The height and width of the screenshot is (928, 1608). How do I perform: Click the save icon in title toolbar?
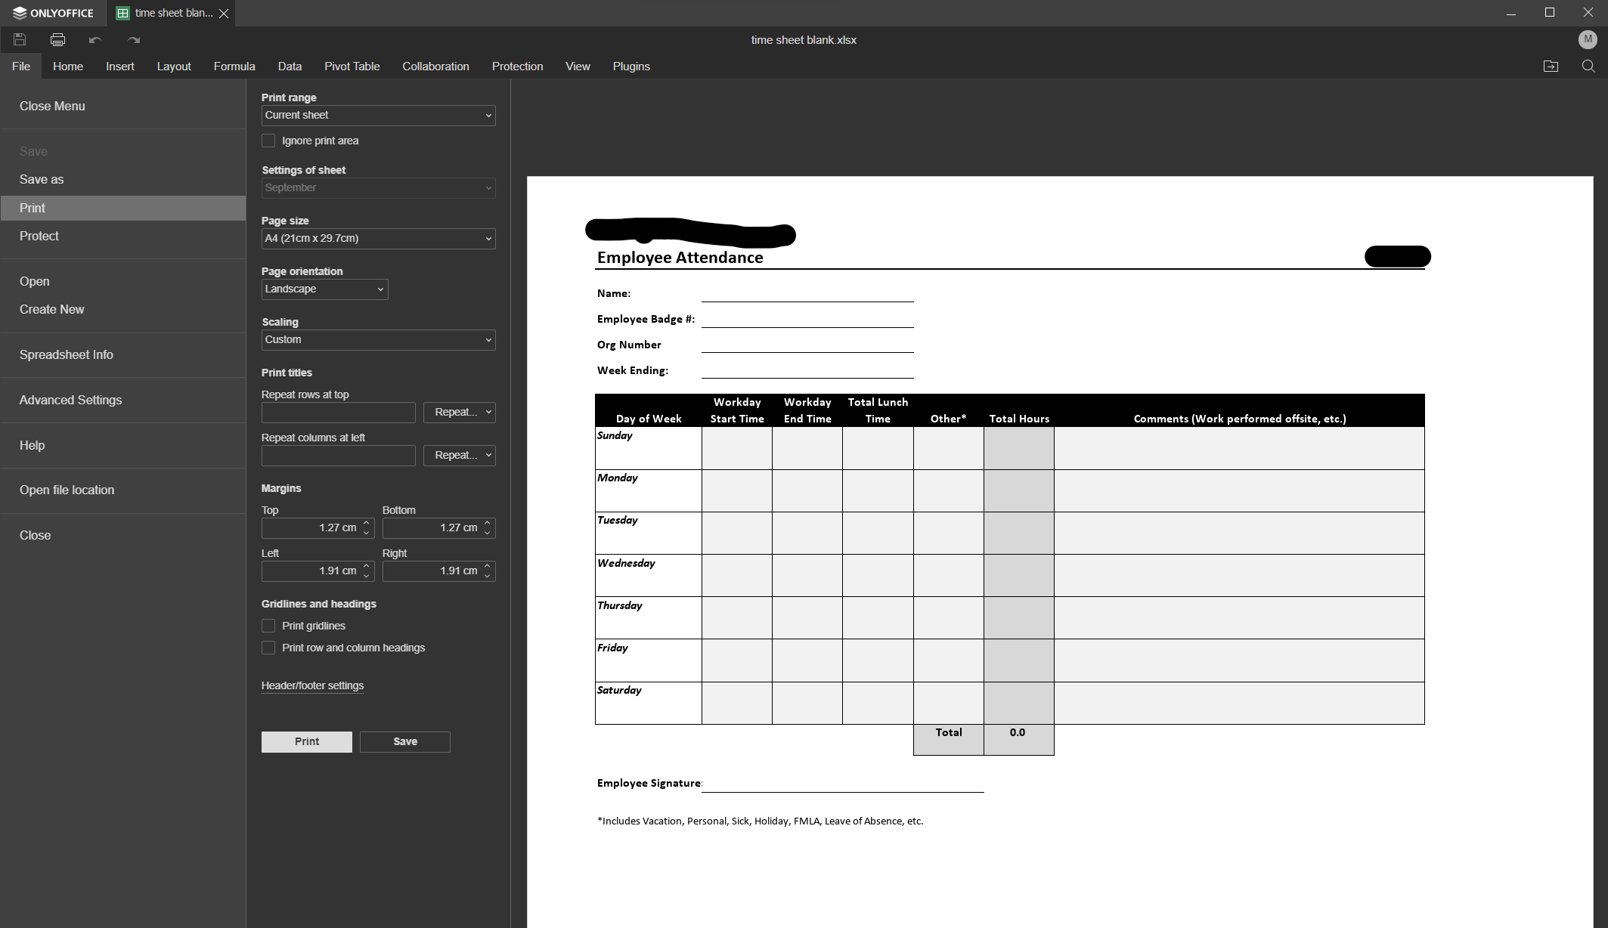[x=20, y=39]
